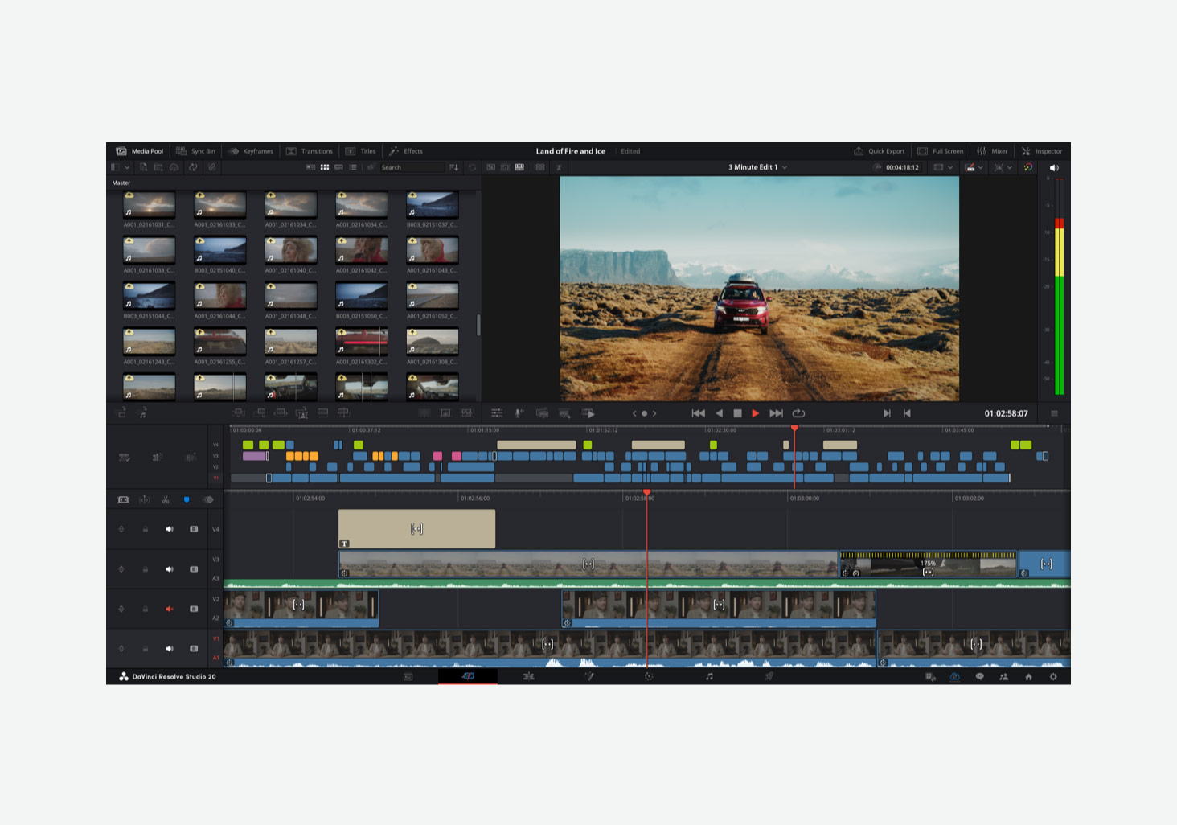The image size is (1177, 825).
Task: Unmute the V2 track audio
Action: [169, 609]
